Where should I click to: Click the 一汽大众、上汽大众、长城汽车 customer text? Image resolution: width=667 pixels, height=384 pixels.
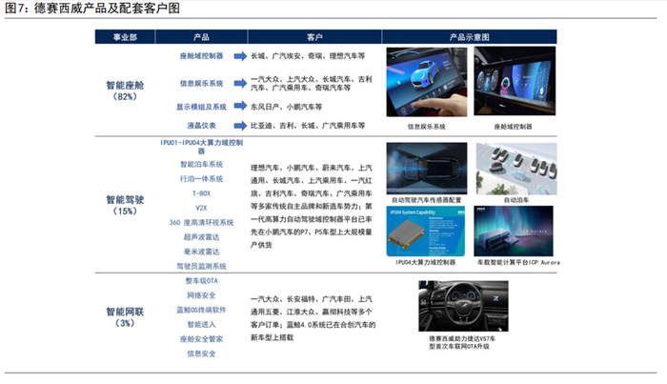(x=312, y=83)
